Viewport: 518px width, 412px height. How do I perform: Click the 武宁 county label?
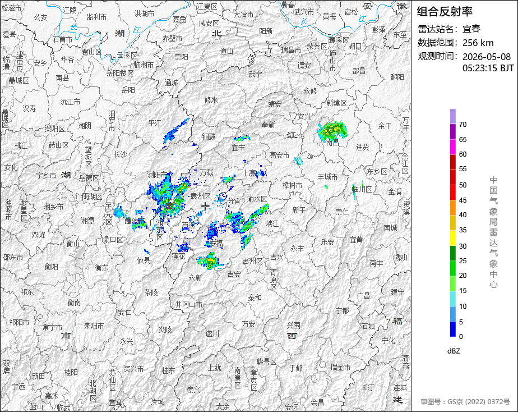tap(256, 74)
